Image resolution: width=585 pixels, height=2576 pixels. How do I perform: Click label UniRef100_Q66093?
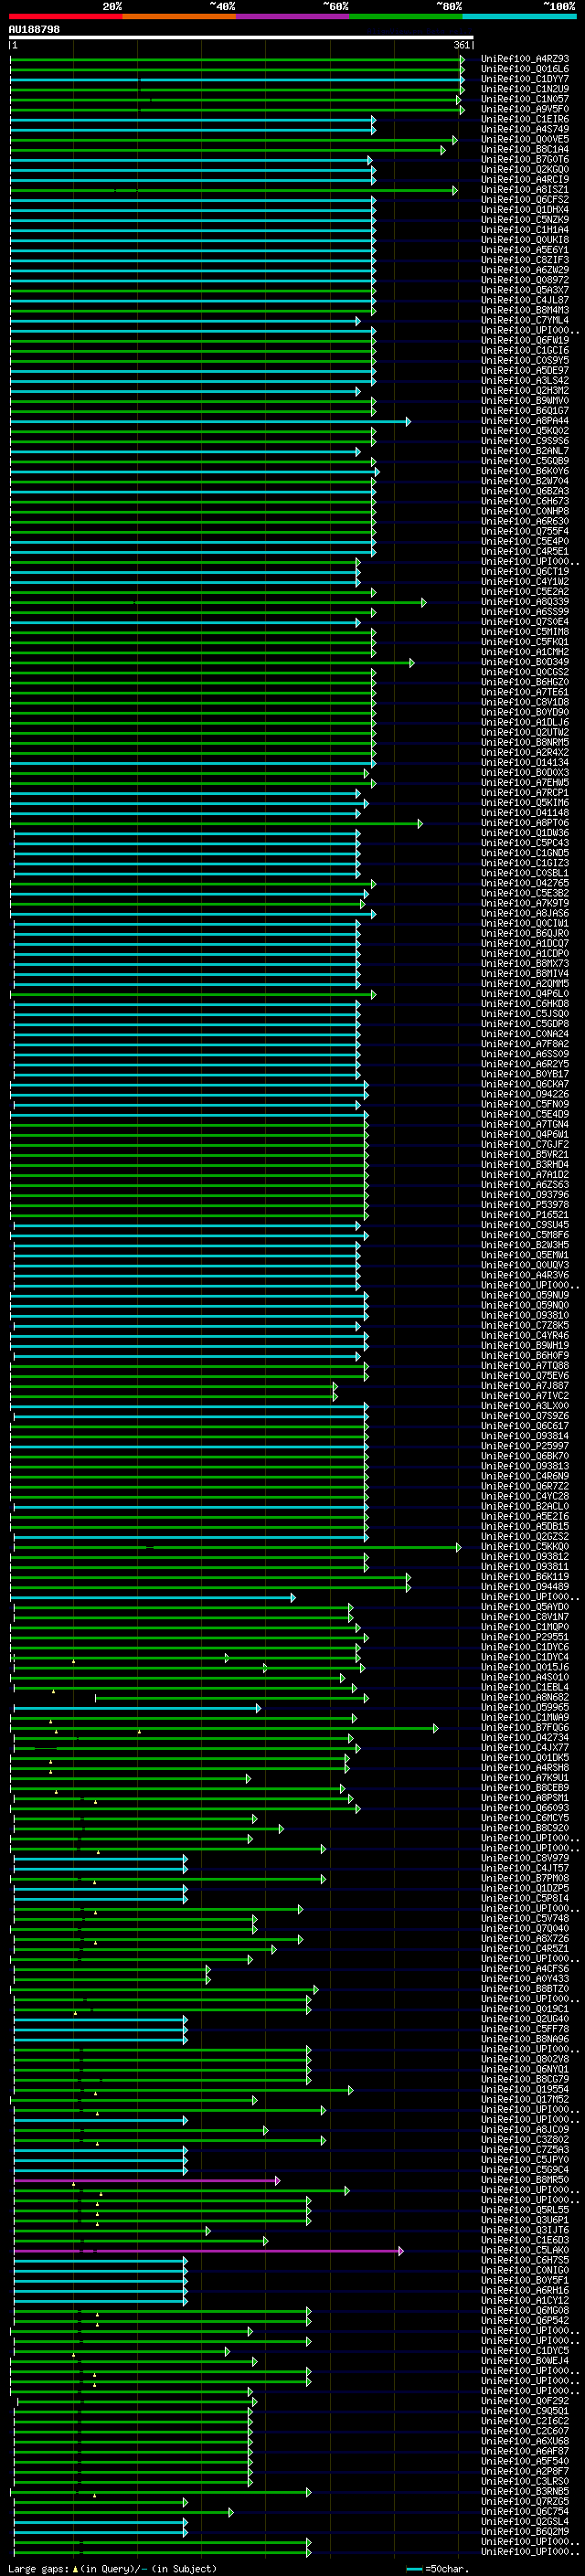point(525,1808)
